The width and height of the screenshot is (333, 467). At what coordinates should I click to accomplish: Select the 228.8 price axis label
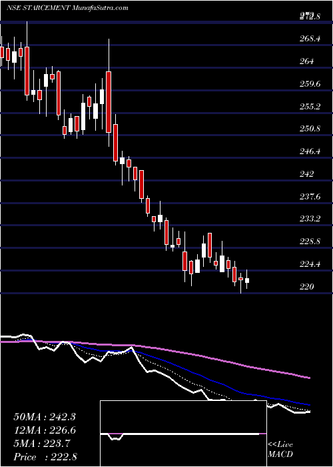click(309, 242)
